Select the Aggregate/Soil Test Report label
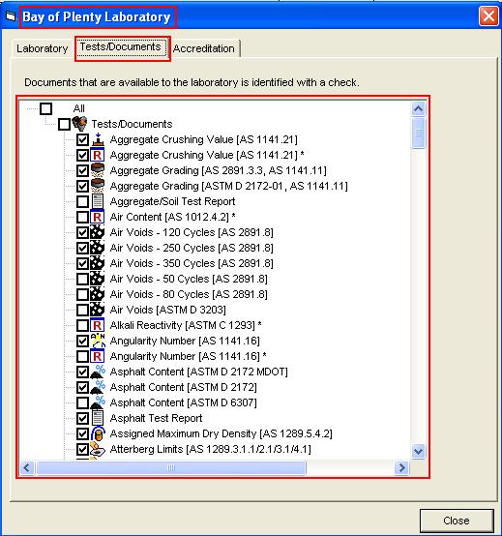This screenshot has width=502, height=536. (x=172, y=201)
